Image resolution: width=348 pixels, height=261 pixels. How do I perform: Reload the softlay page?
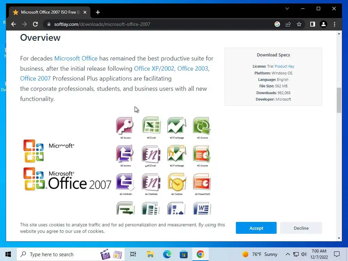tap(35, 24)
